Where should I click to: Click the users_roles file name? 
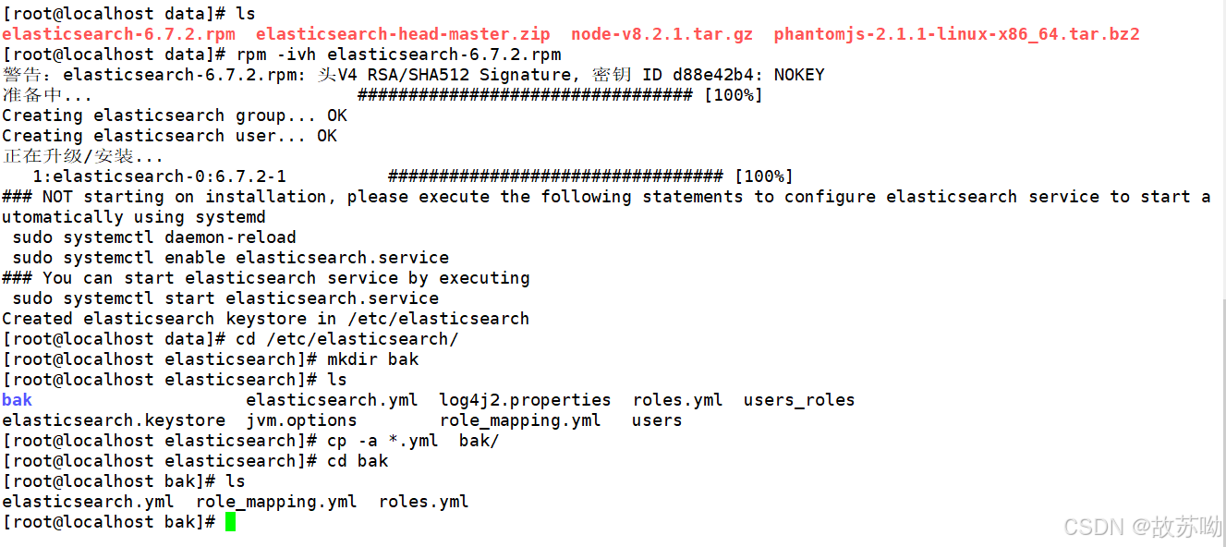799,400
